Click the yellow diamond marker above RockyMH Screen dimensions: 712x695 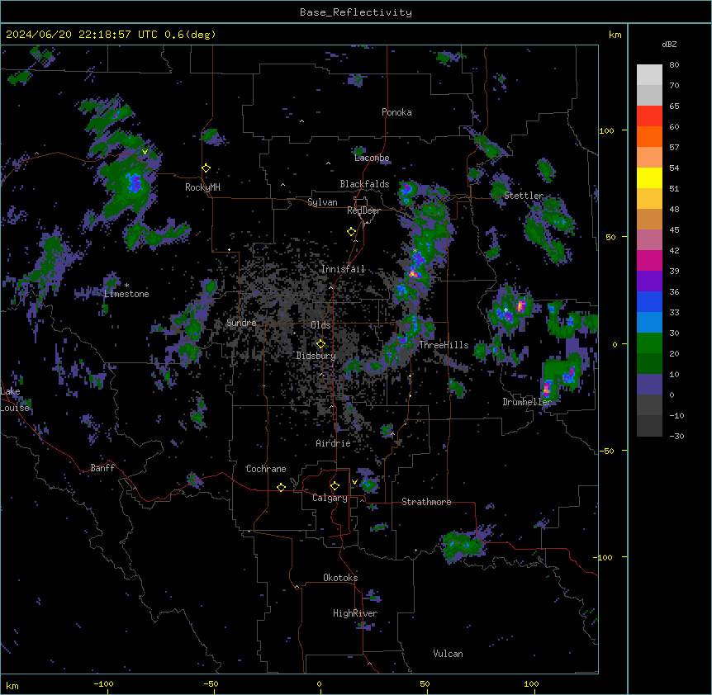pyautogui.click(x=206, y=168)
